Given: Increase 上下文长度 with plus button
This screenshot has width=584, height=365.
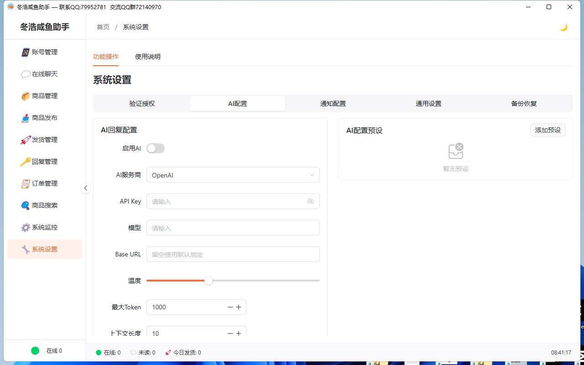Looking at the screenshot, I should 239,334.
